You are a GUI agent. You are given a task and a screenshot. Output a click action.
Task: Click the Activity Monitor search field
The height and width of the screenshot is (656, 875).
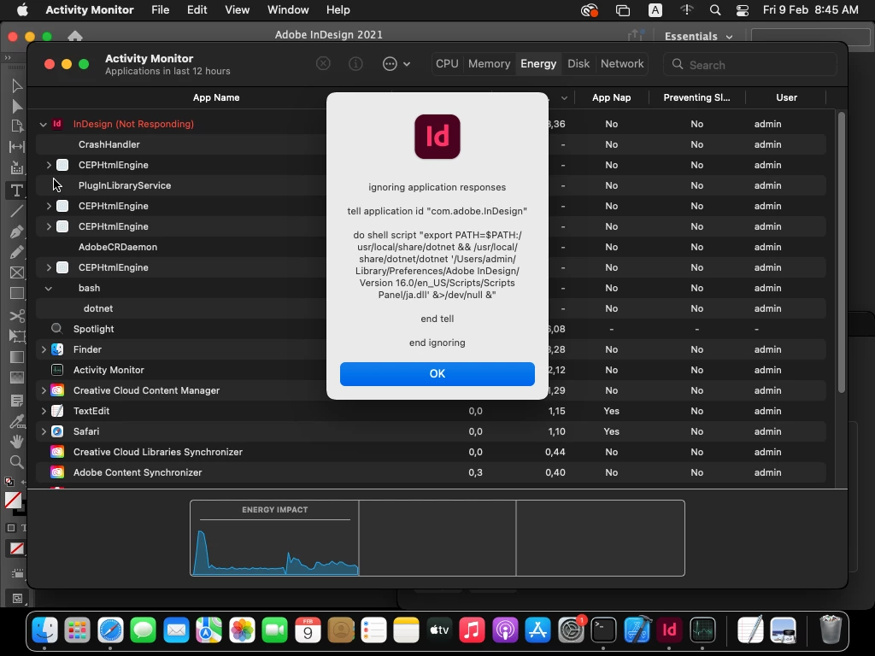tap(749, 65)
